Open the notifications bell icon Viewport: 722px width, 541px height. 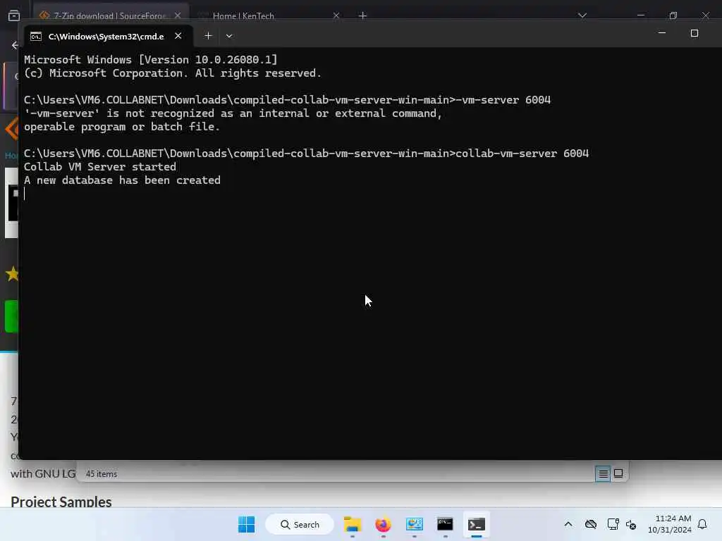[x=702, y=524]
